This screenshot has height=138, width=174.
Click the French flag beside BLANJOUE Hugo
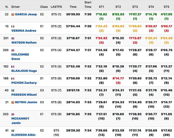point(13,66)
